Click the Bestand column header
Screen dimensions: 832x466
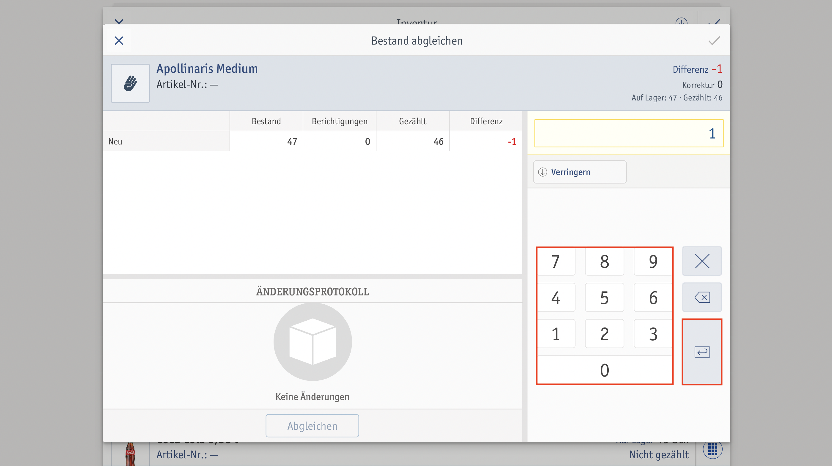coord(266,121)
